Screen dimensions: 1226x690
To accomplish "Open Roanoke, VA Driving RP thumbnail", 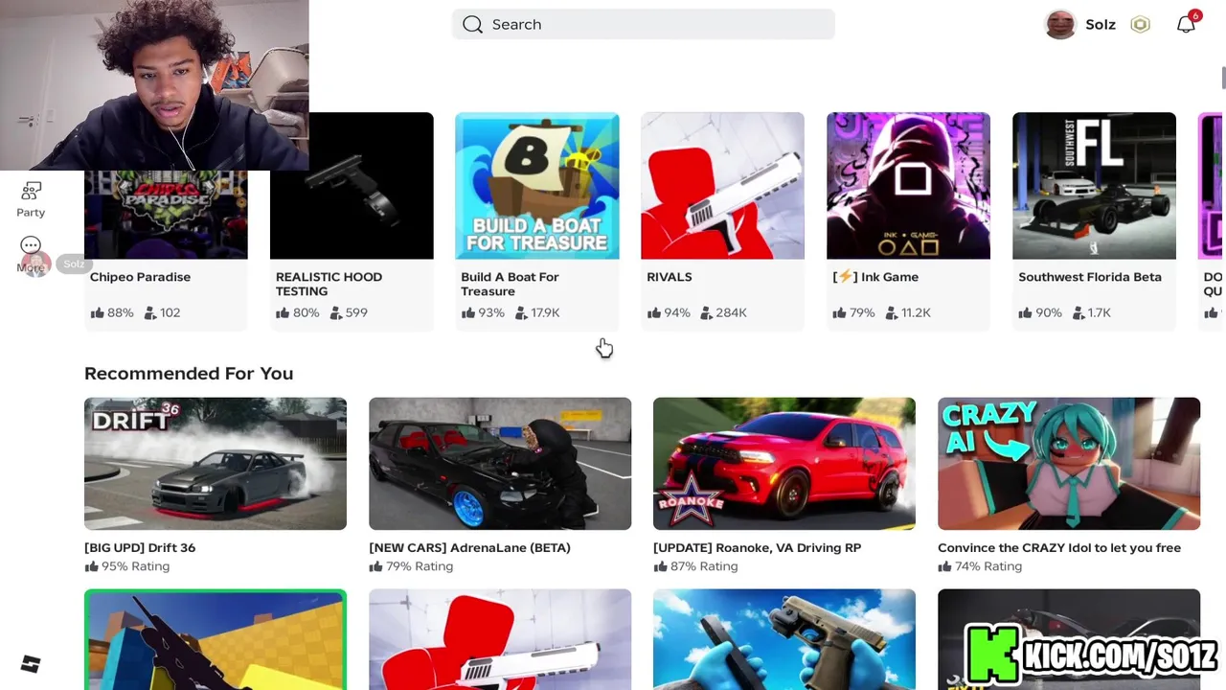I will [x=784, y=464].
